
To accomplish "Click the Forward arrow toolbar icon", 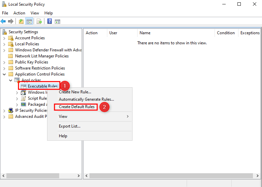I will tap(11, 21).
